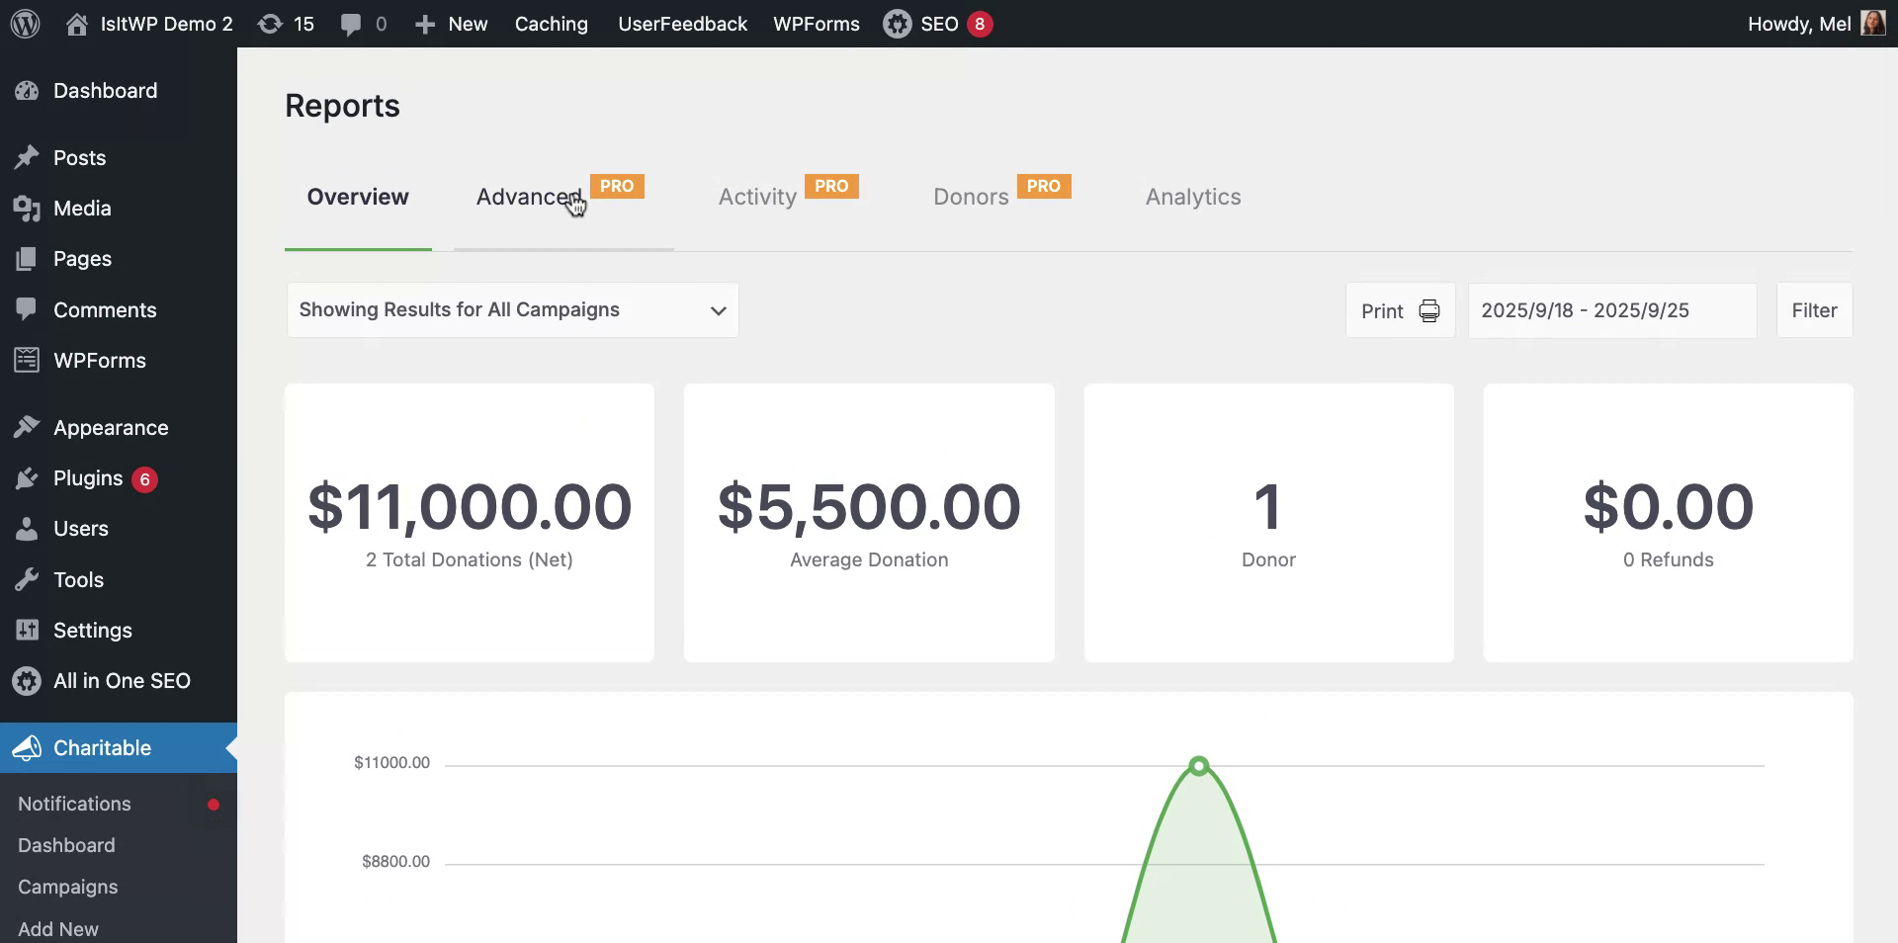
Task: Switch to the Analytics tab
Action: (1192, 197)
